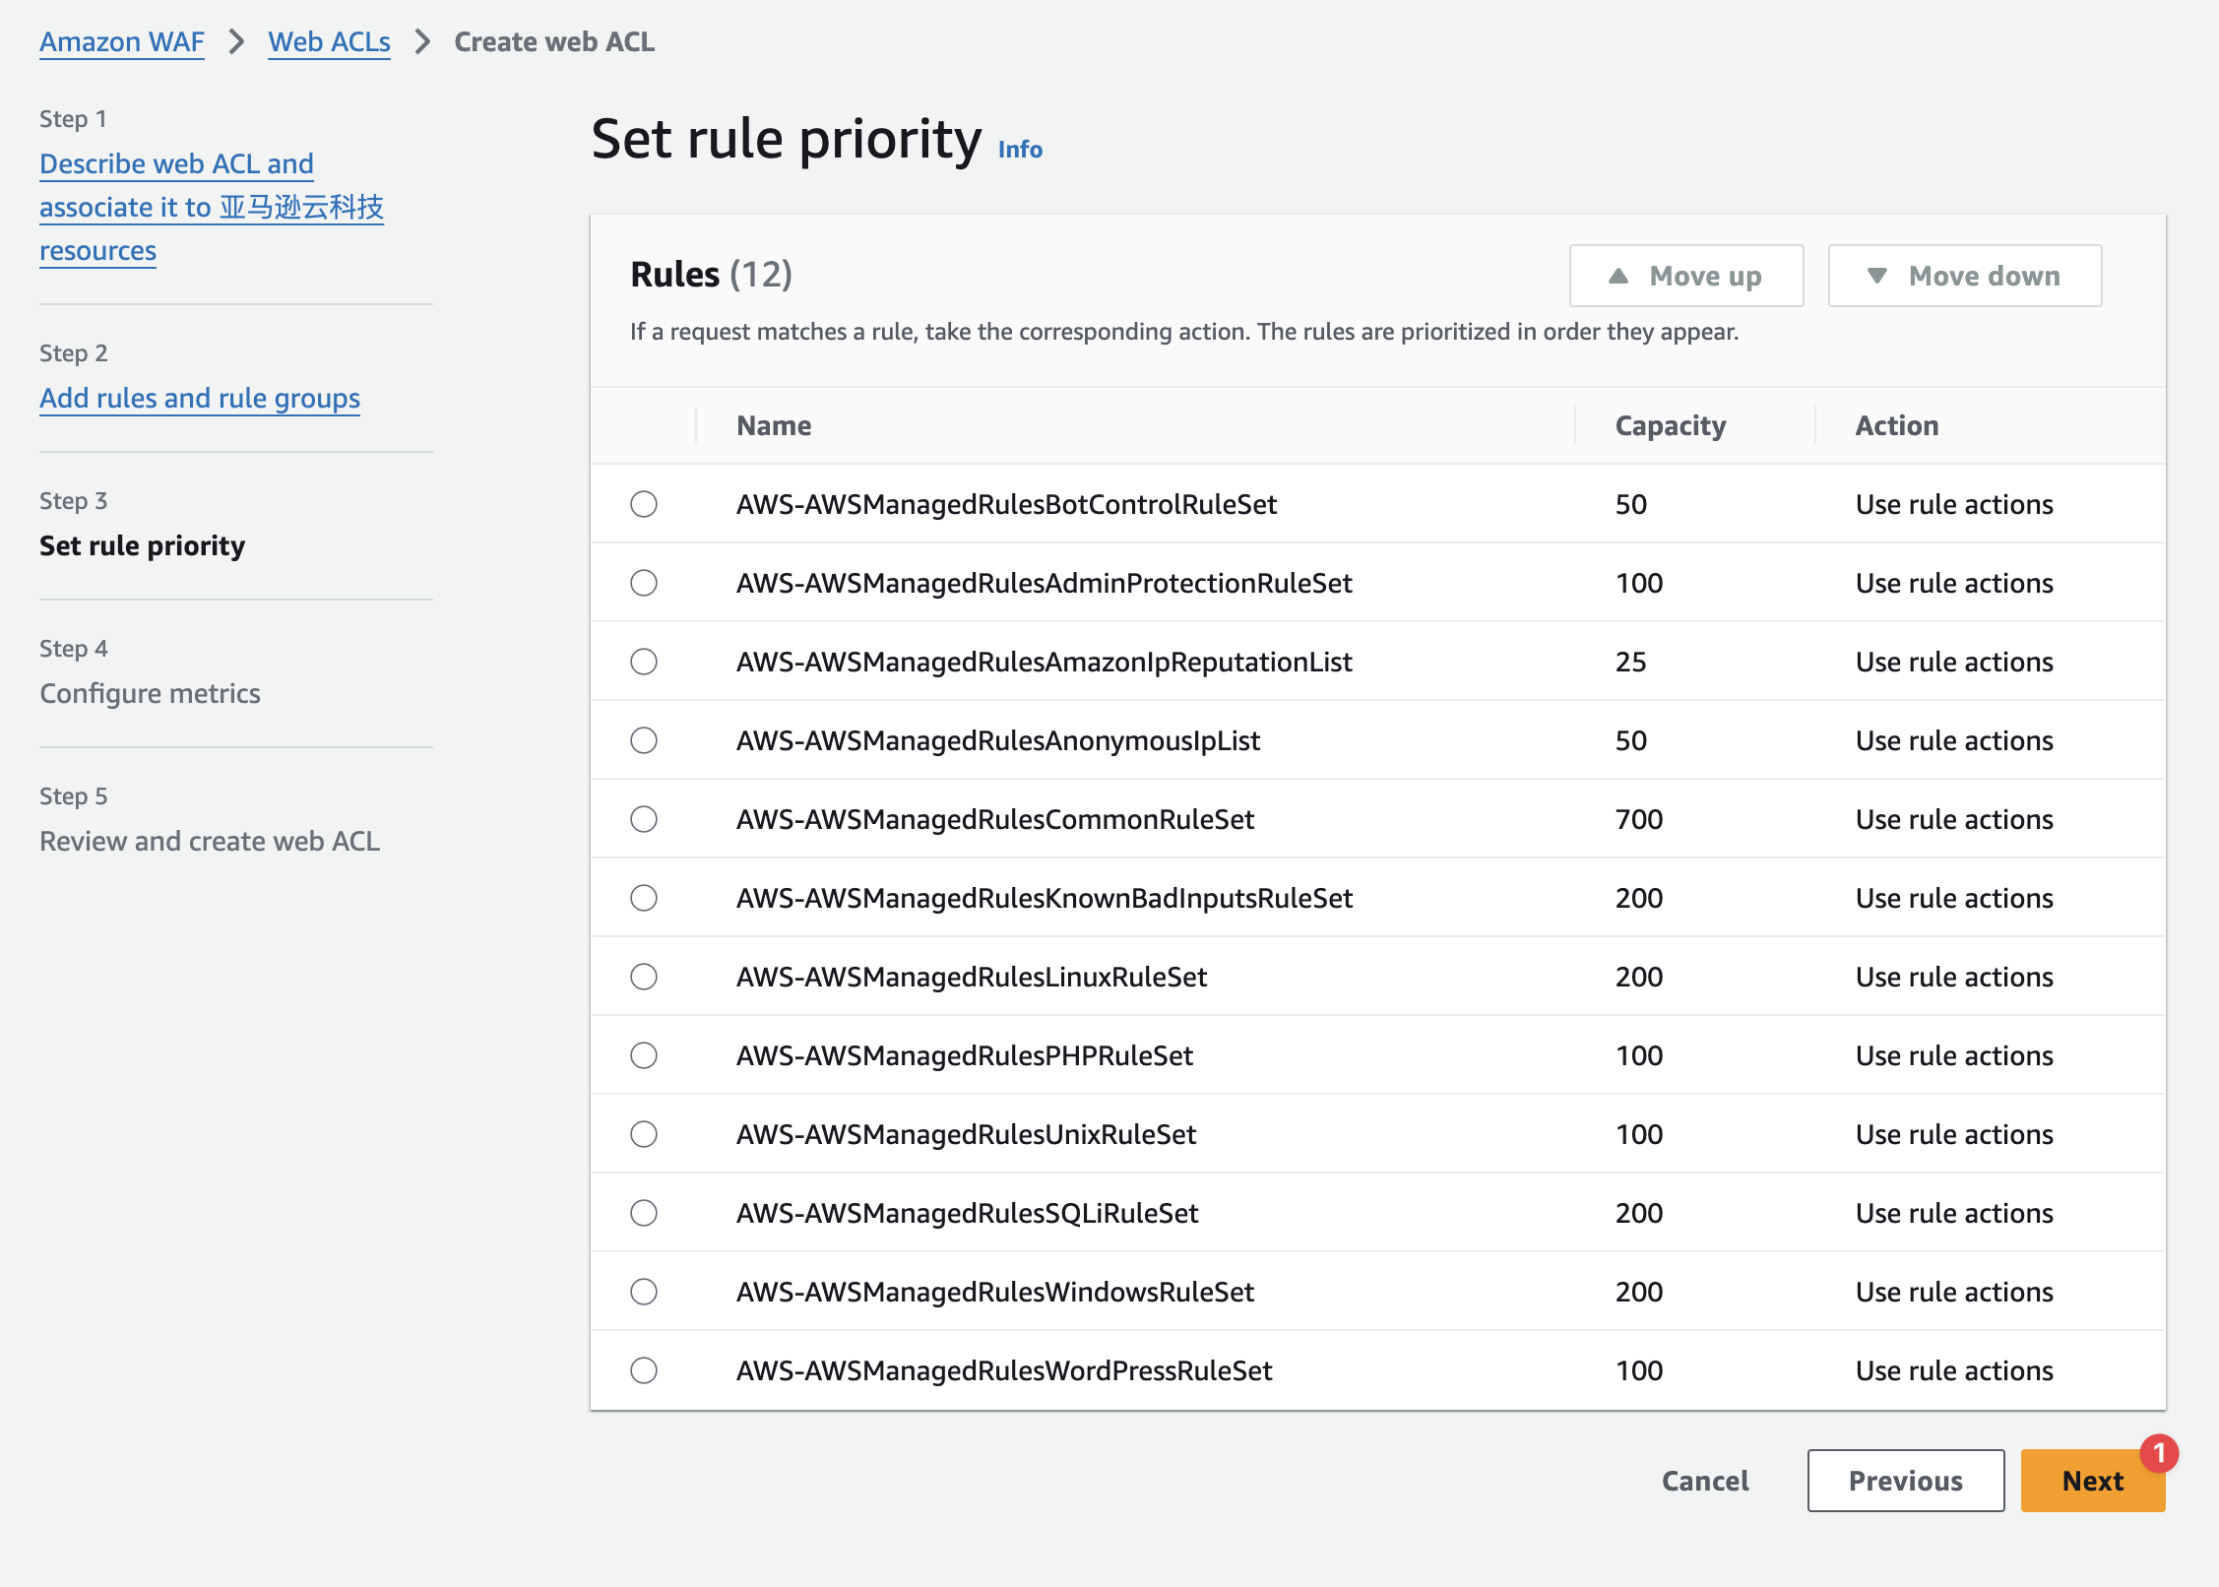This screenshot has width=2219, height=1587.
Task: Open the Info link beside page title
Action: 1020,149
